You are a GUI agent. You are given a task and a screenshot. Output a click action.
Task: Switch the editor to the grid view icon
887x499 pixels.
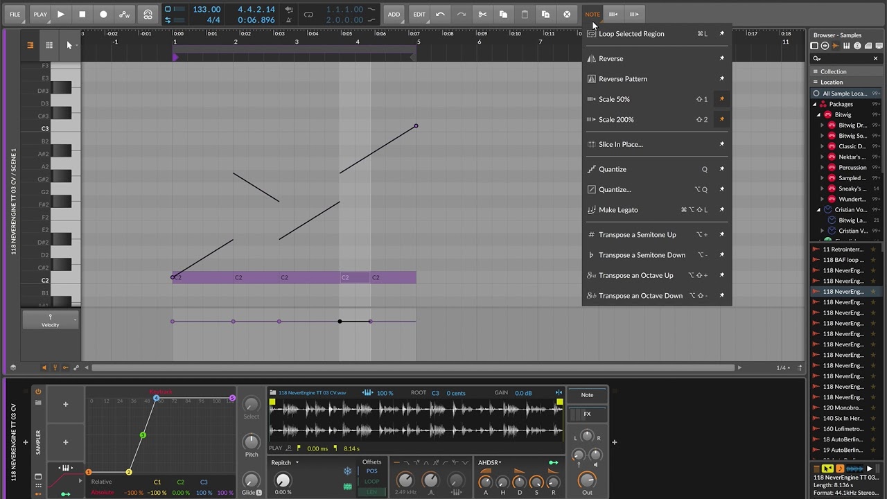tap(49, 45)
